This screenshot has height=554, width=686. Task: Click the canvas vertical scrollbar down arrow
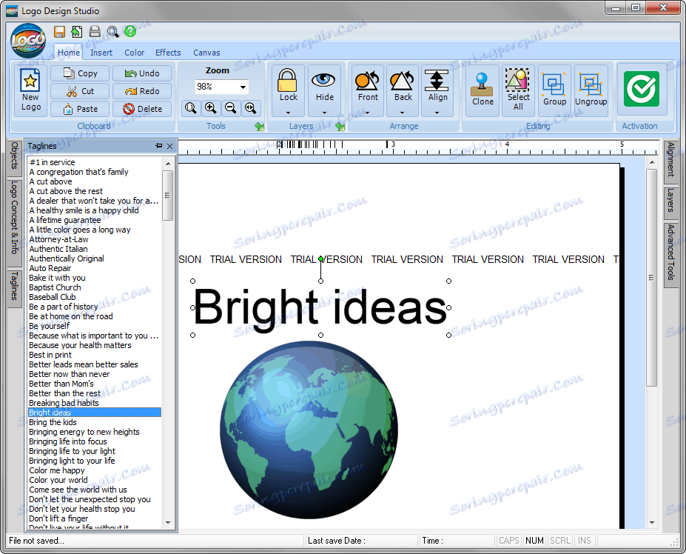tap(652, 522)
